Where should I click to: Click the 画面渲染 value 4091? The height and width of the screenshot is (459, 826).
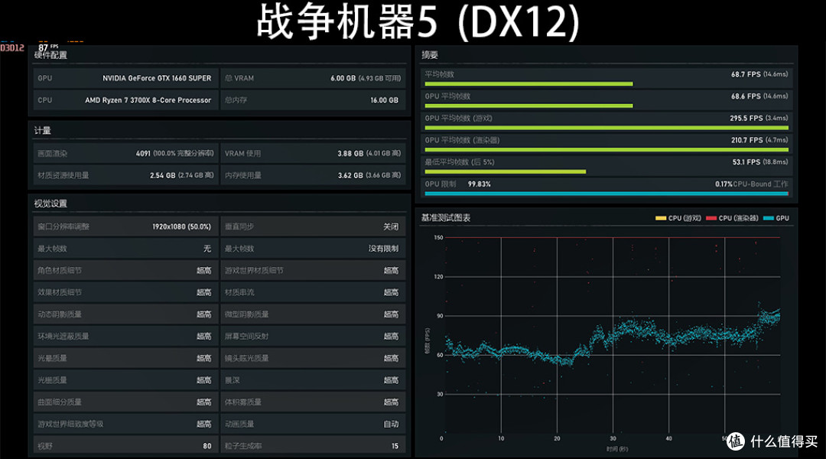pyautogui.click(x=143, y=153)
